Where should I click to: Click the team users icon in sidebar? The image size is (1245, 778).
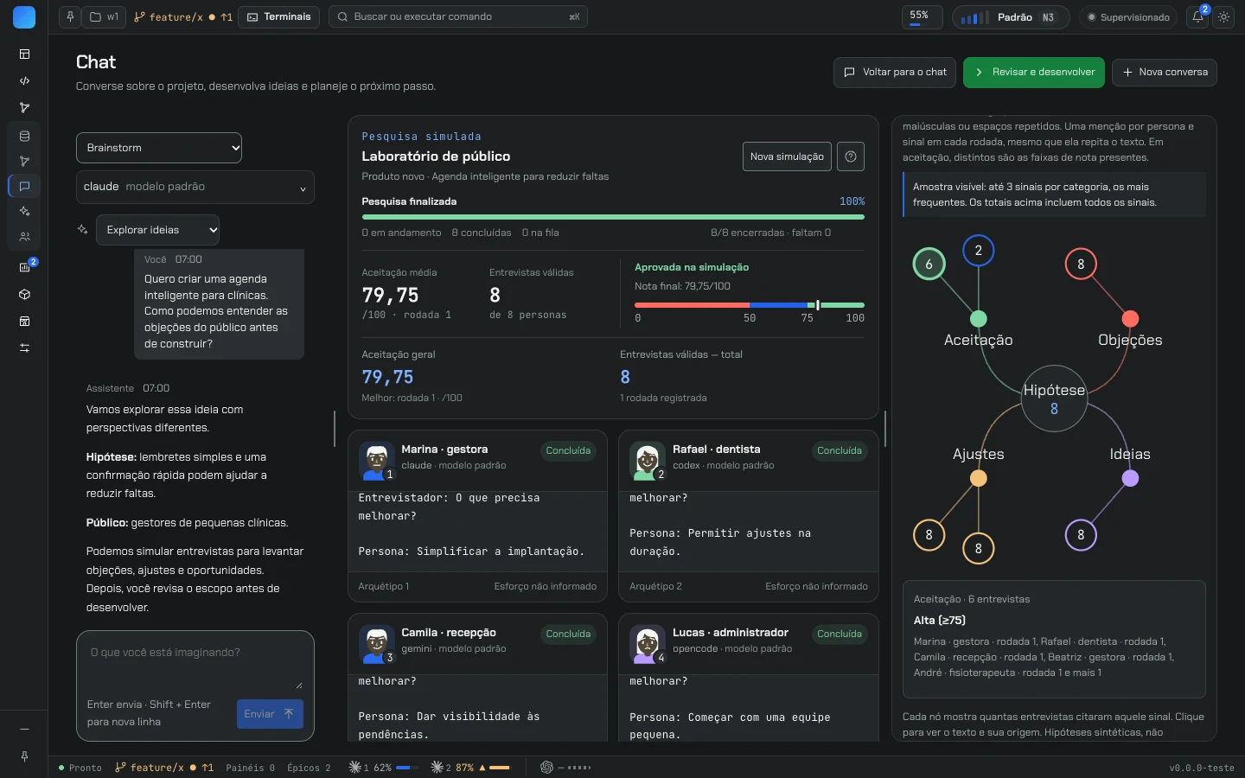pos(24,236)
